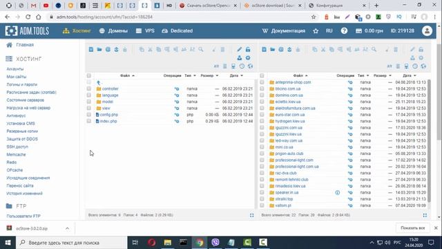Click cut scissors icon in left panel toolbar
The image size is (442, 249).
[x=151, y=49]
